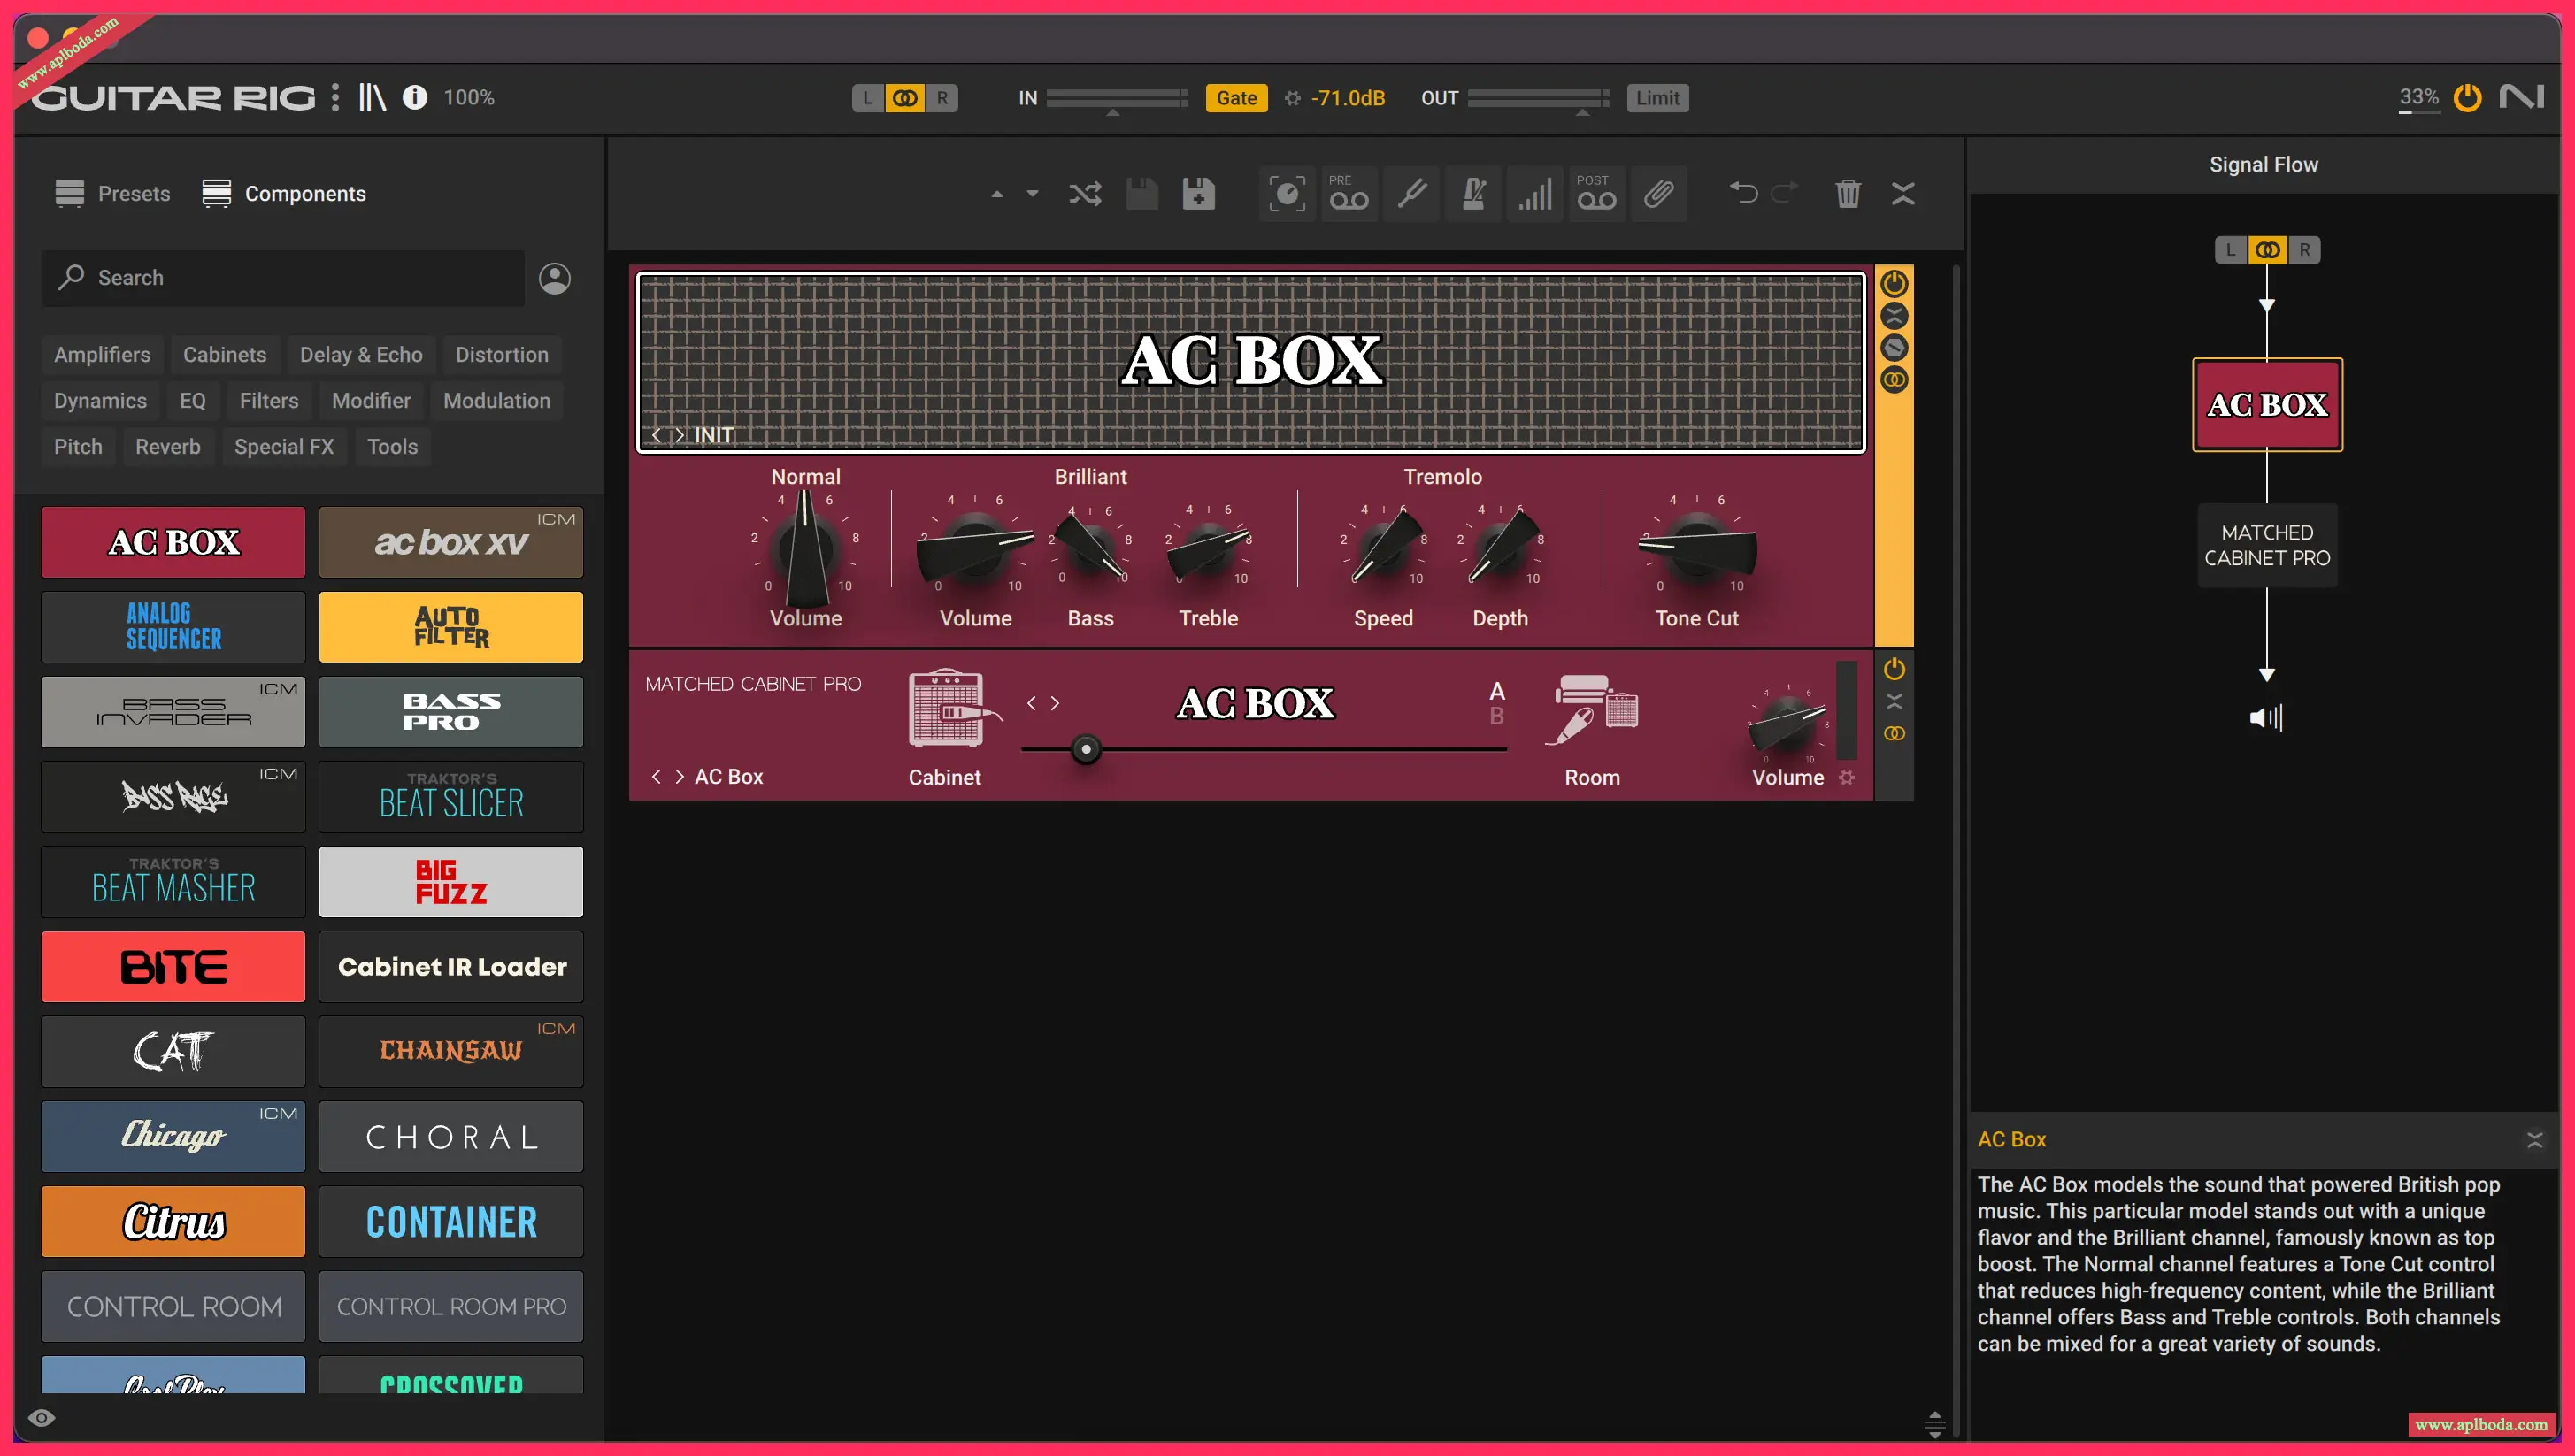
Task: Filter components by Delay & Echo
Action: coord(361,355)
